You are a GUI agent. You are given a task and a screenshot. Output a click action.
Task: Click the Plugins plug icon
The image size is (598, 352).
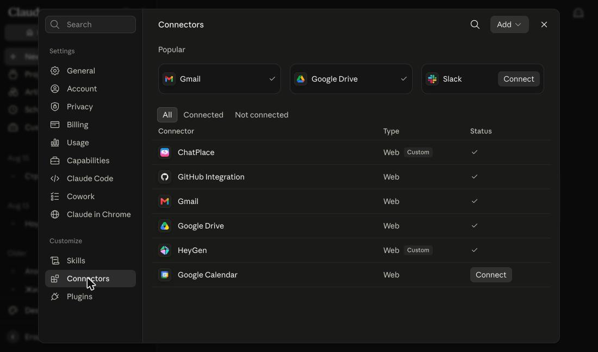coord(55,297)
